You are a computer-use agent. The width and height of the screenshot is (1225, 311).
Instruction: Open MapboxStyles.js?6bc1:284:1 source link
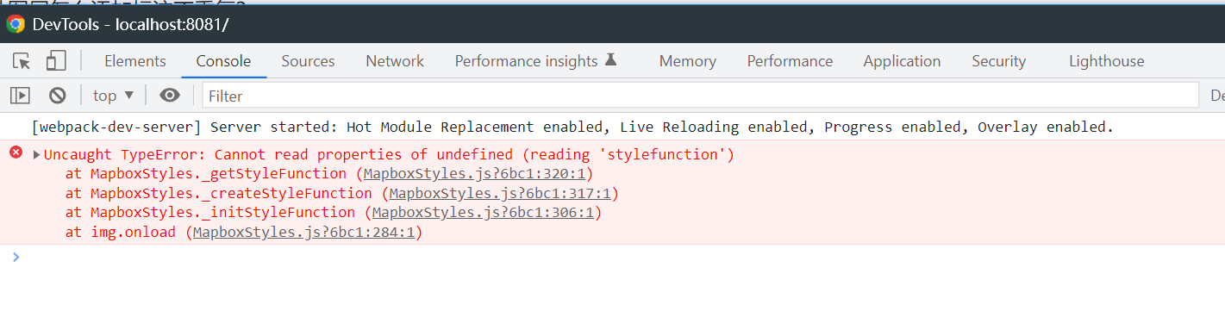[x=304, y=232]
